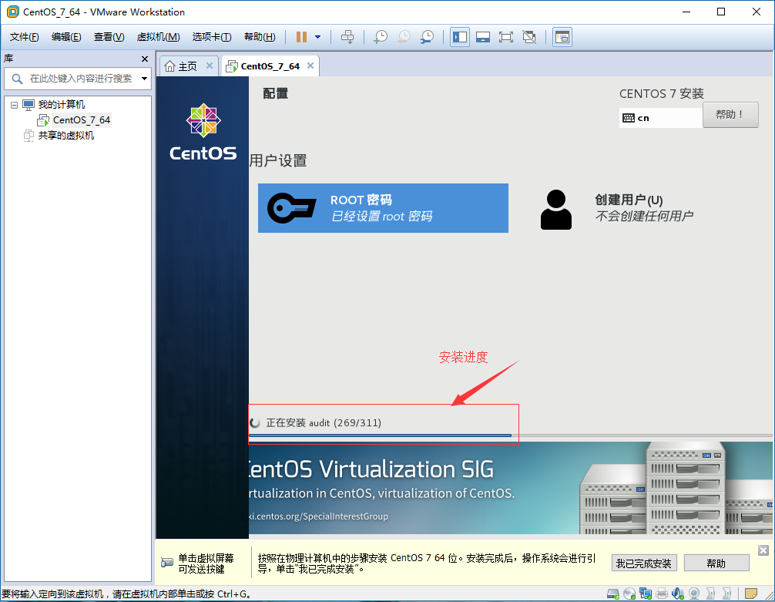Revert to the previous snapshot

pyautogui.click(x=404, y=37)
